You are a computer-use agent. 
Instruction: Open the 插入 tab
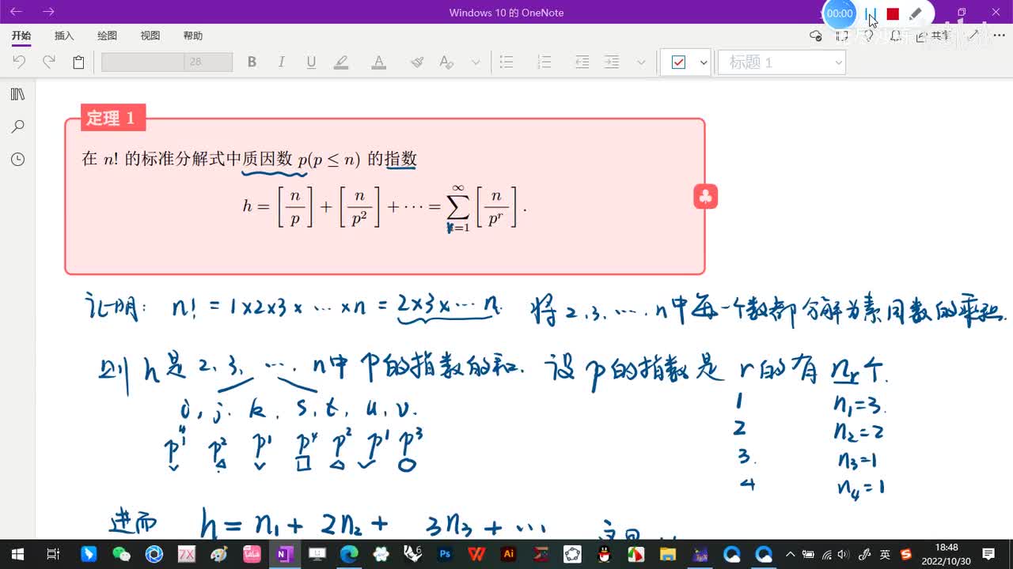click(x=64, y=36)
